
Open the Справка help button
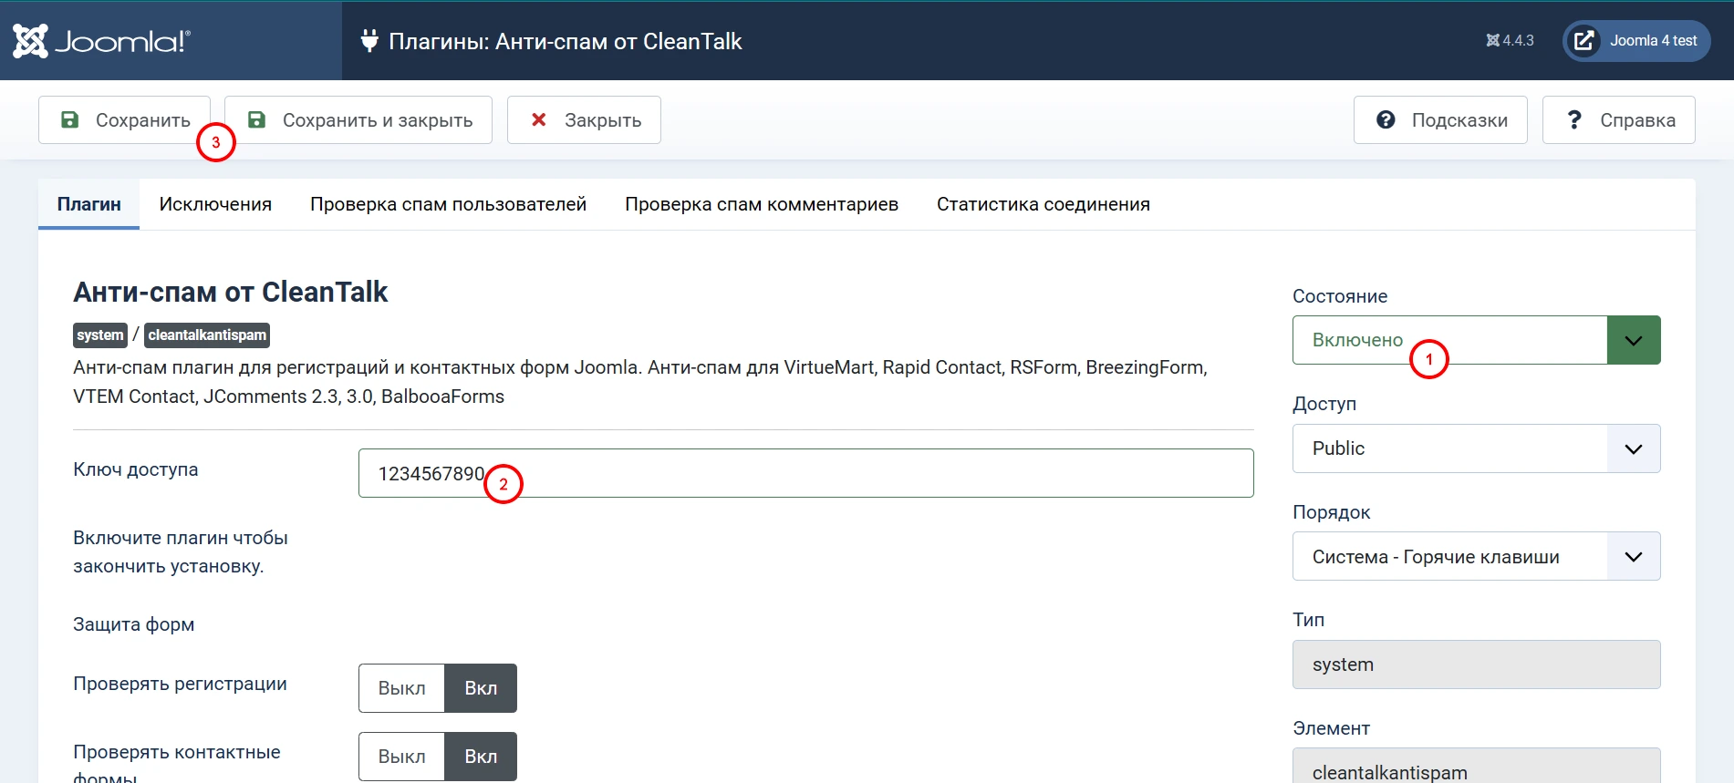[1618, 119]
